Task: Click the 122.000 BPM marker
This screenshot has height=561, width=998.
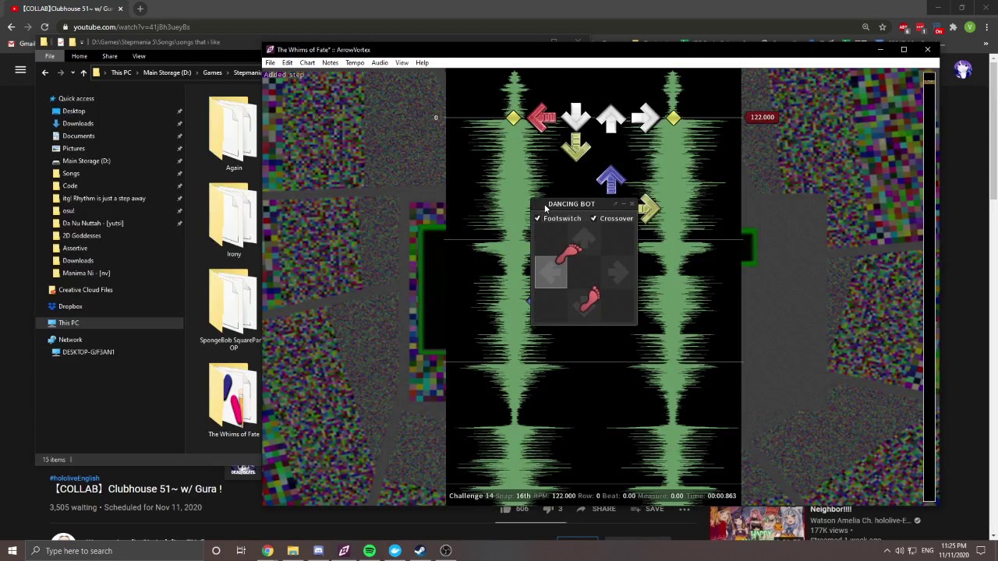Action: 762,118
